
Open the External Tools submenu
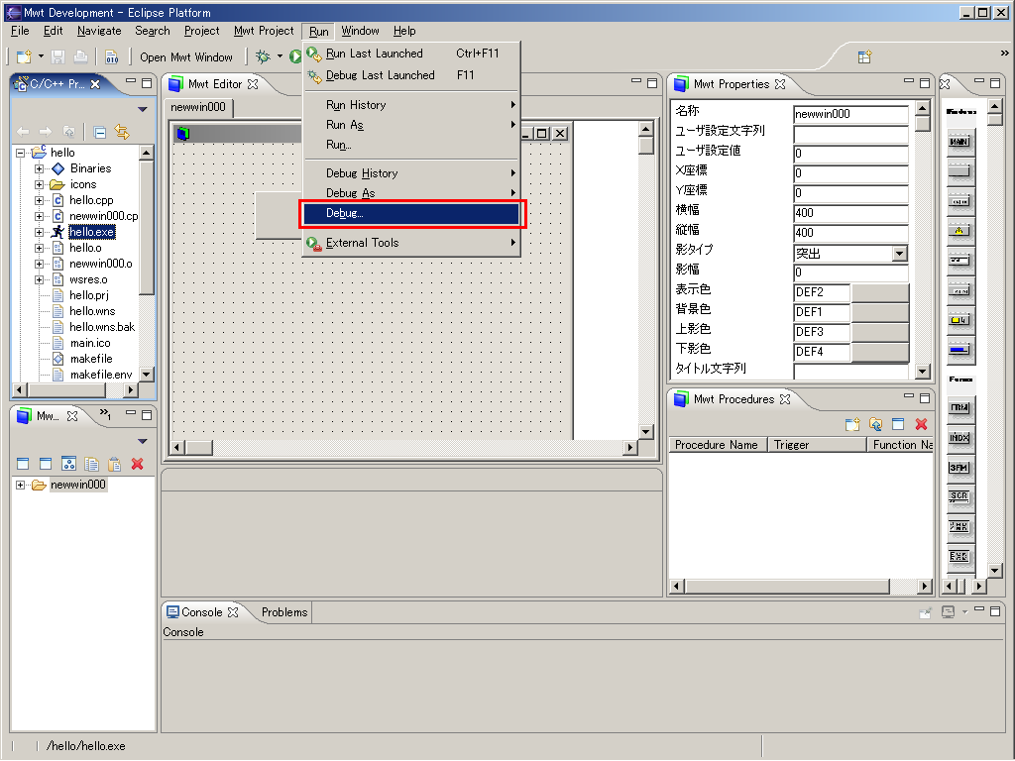point(411,243)
